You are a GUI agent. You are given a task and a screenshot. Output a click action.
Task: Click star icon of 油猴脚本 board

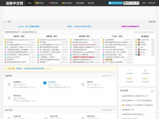coord(9,84)
